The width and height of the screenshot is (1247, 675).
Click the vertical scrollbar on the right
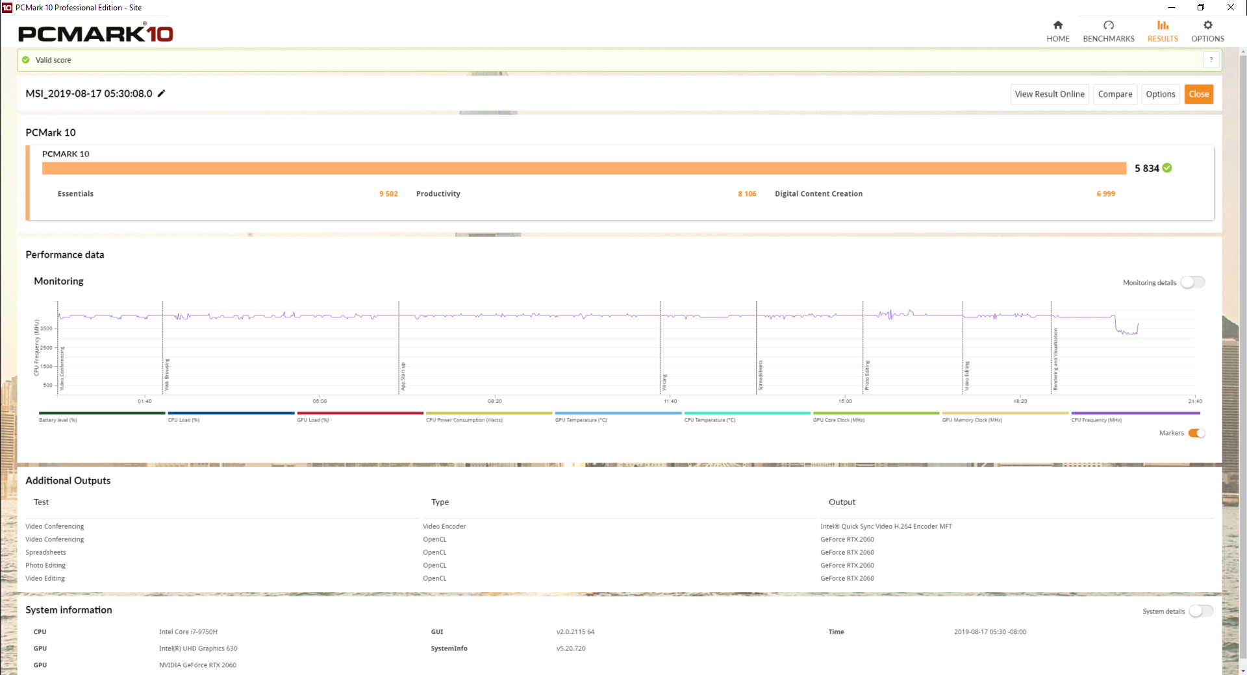click(1242, 357)
